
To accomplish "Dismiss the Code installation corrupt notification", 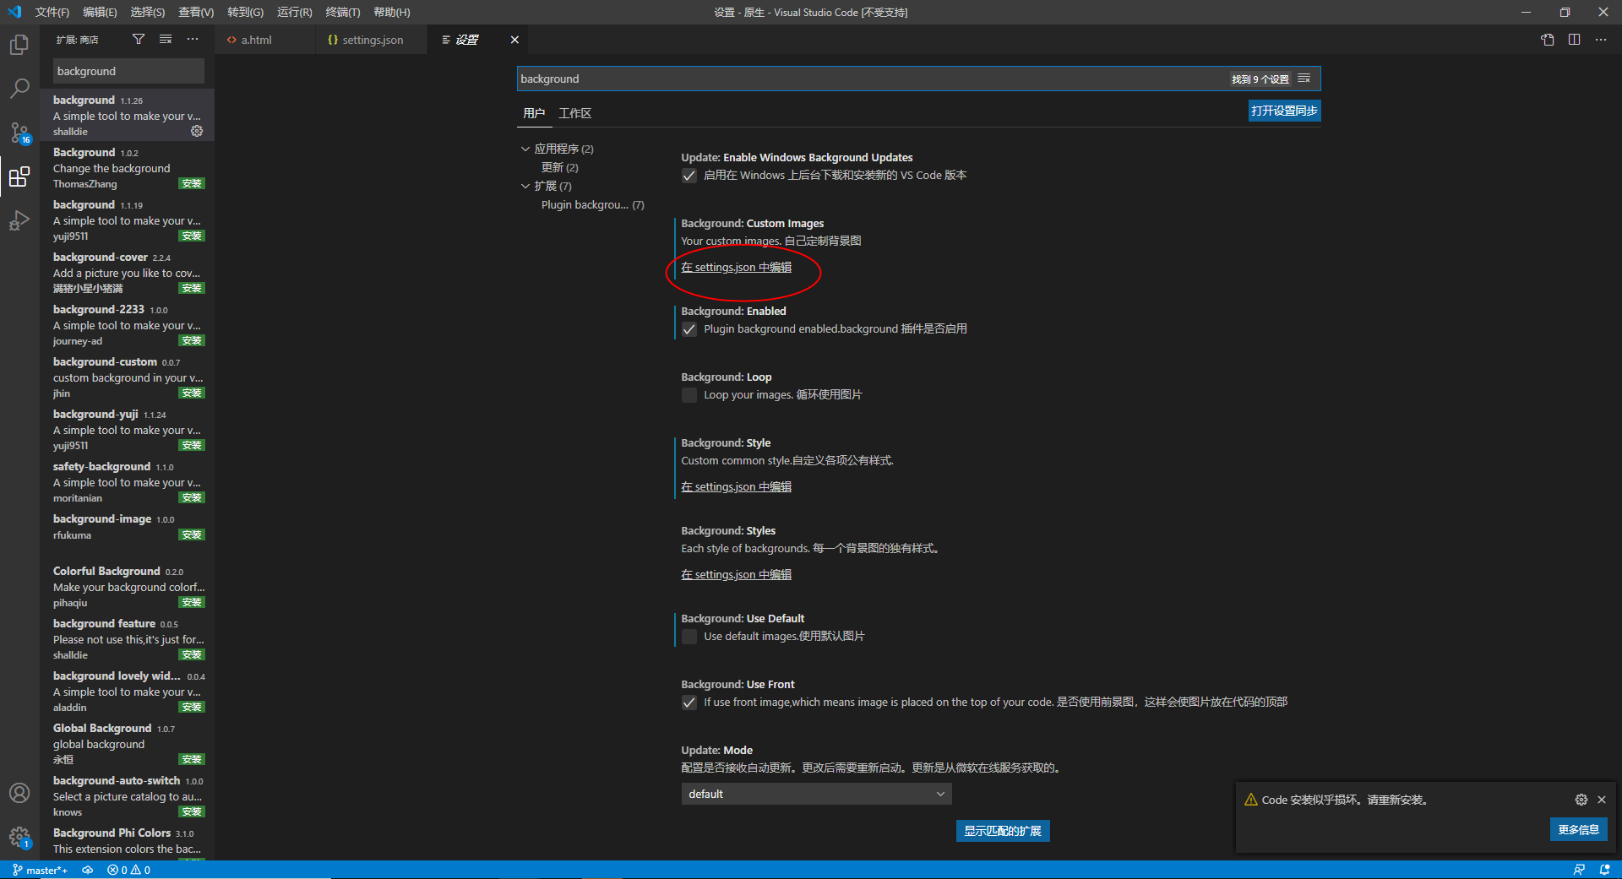I will point(1602,800).
